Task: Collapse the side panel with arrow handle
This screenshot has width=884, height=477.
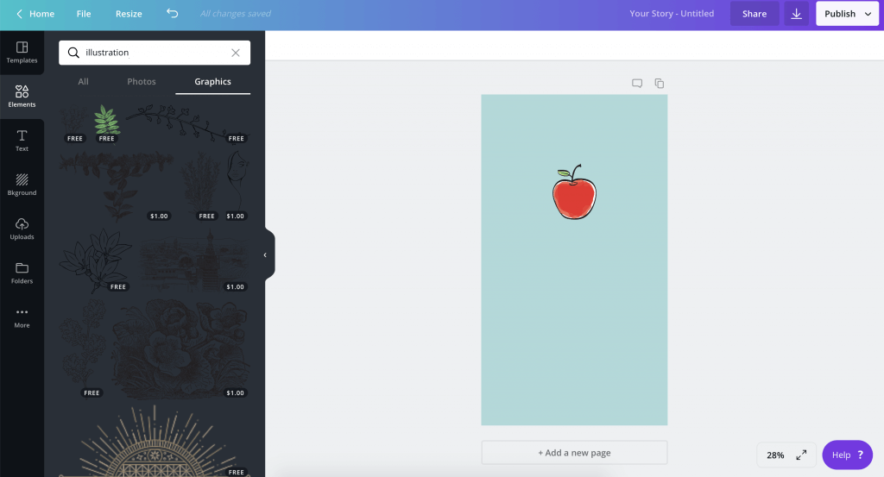Action: point(265,254)
